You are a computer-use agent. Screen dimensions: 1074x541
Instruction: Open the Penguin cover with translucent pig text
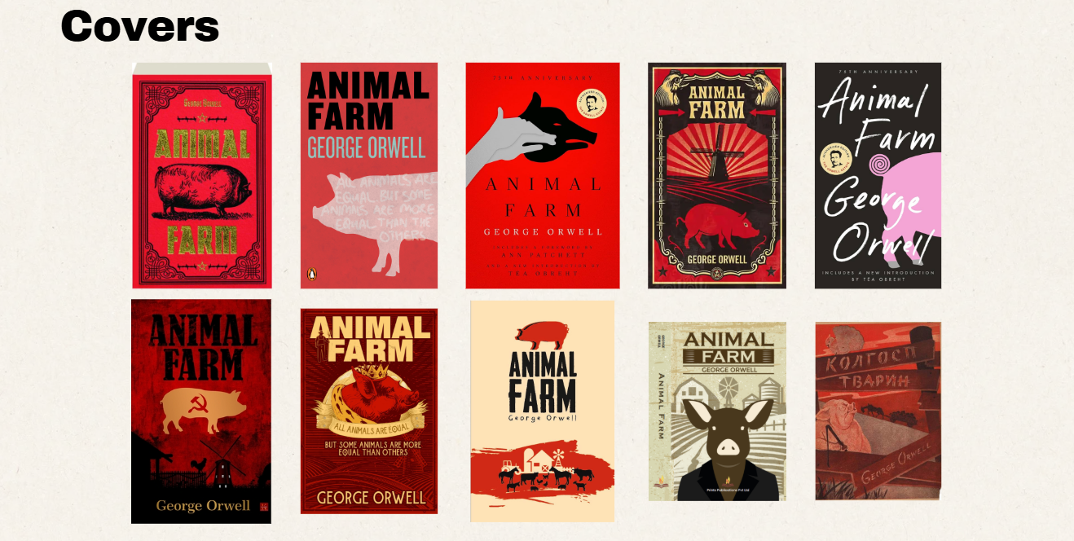(369, 175)
